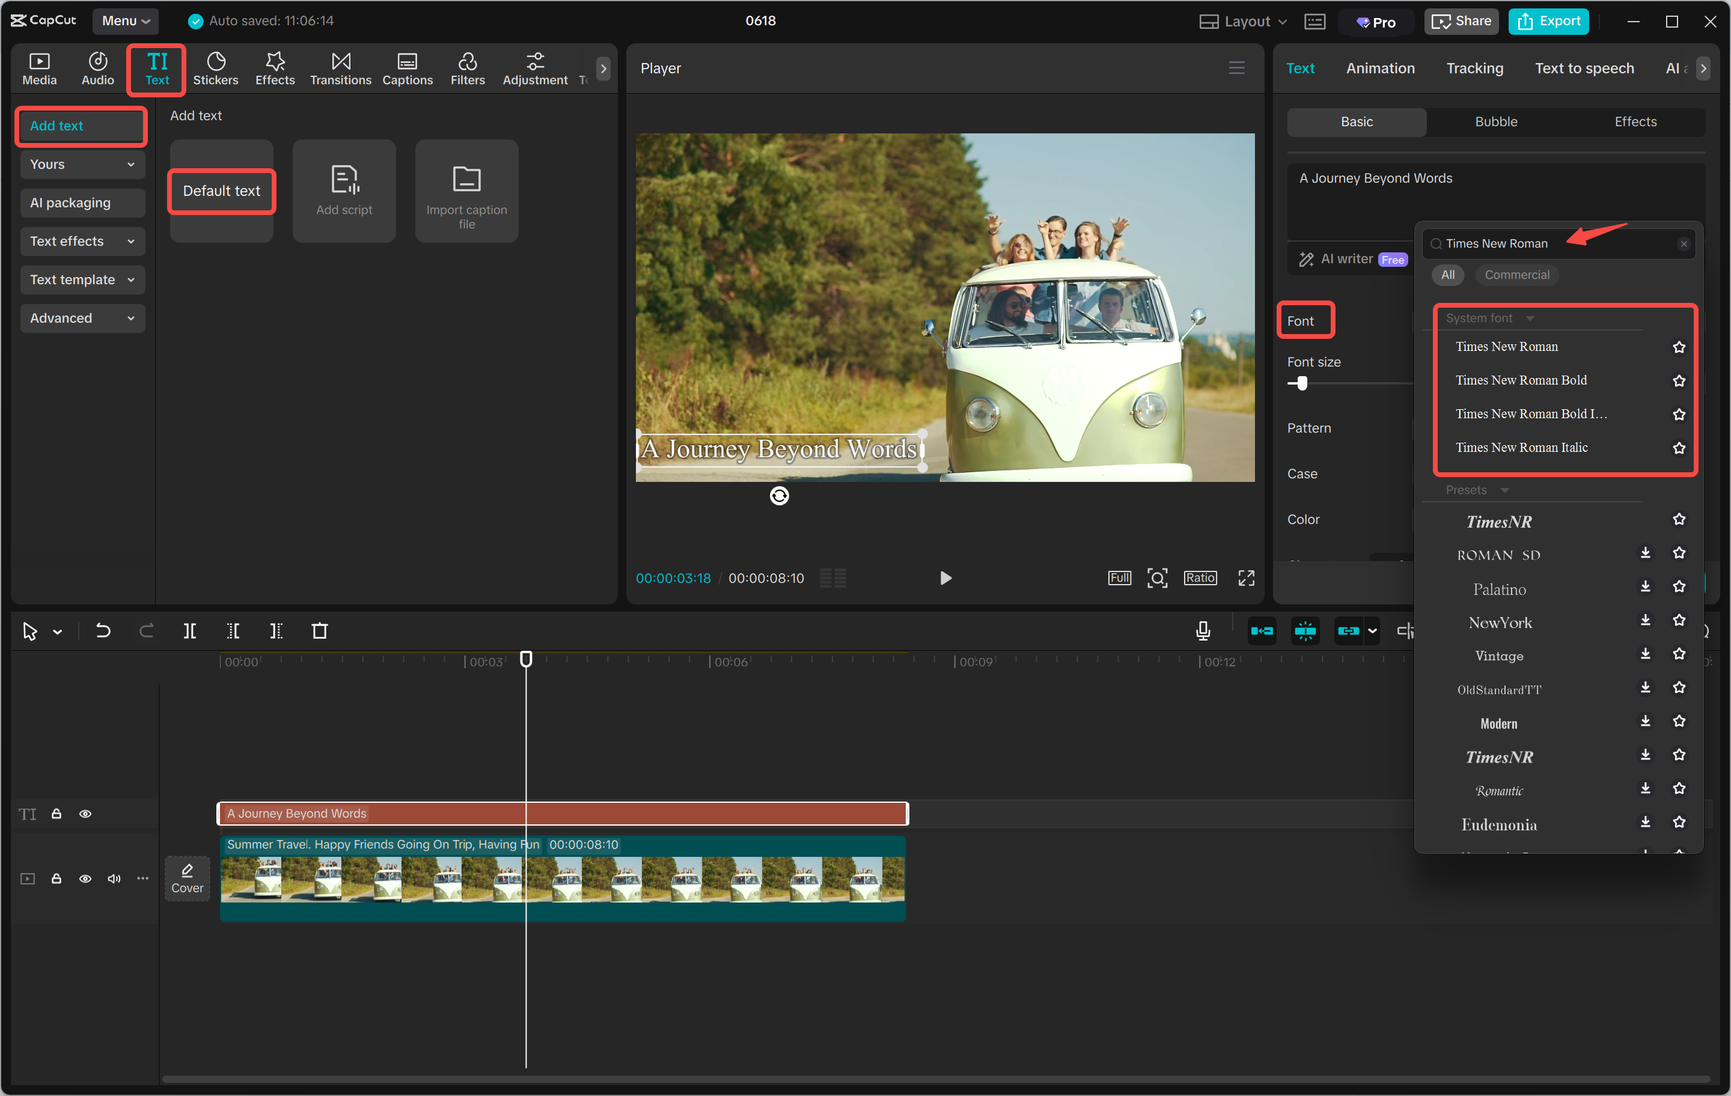Adjust the Font size slider
Image resolution: width=1731 pixels, height=1096 pixels.
(x=1299, y=383)
